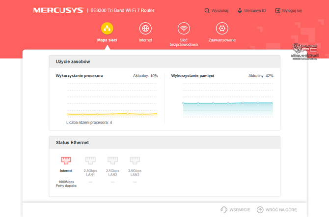Open the Zaawansowane gear icon
Screen dimensions: 329x217
click(x=222, y=29)
